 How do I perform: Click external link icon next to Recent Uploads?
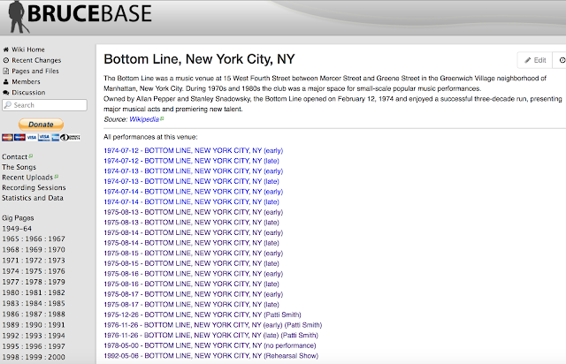tap(57, 177)
